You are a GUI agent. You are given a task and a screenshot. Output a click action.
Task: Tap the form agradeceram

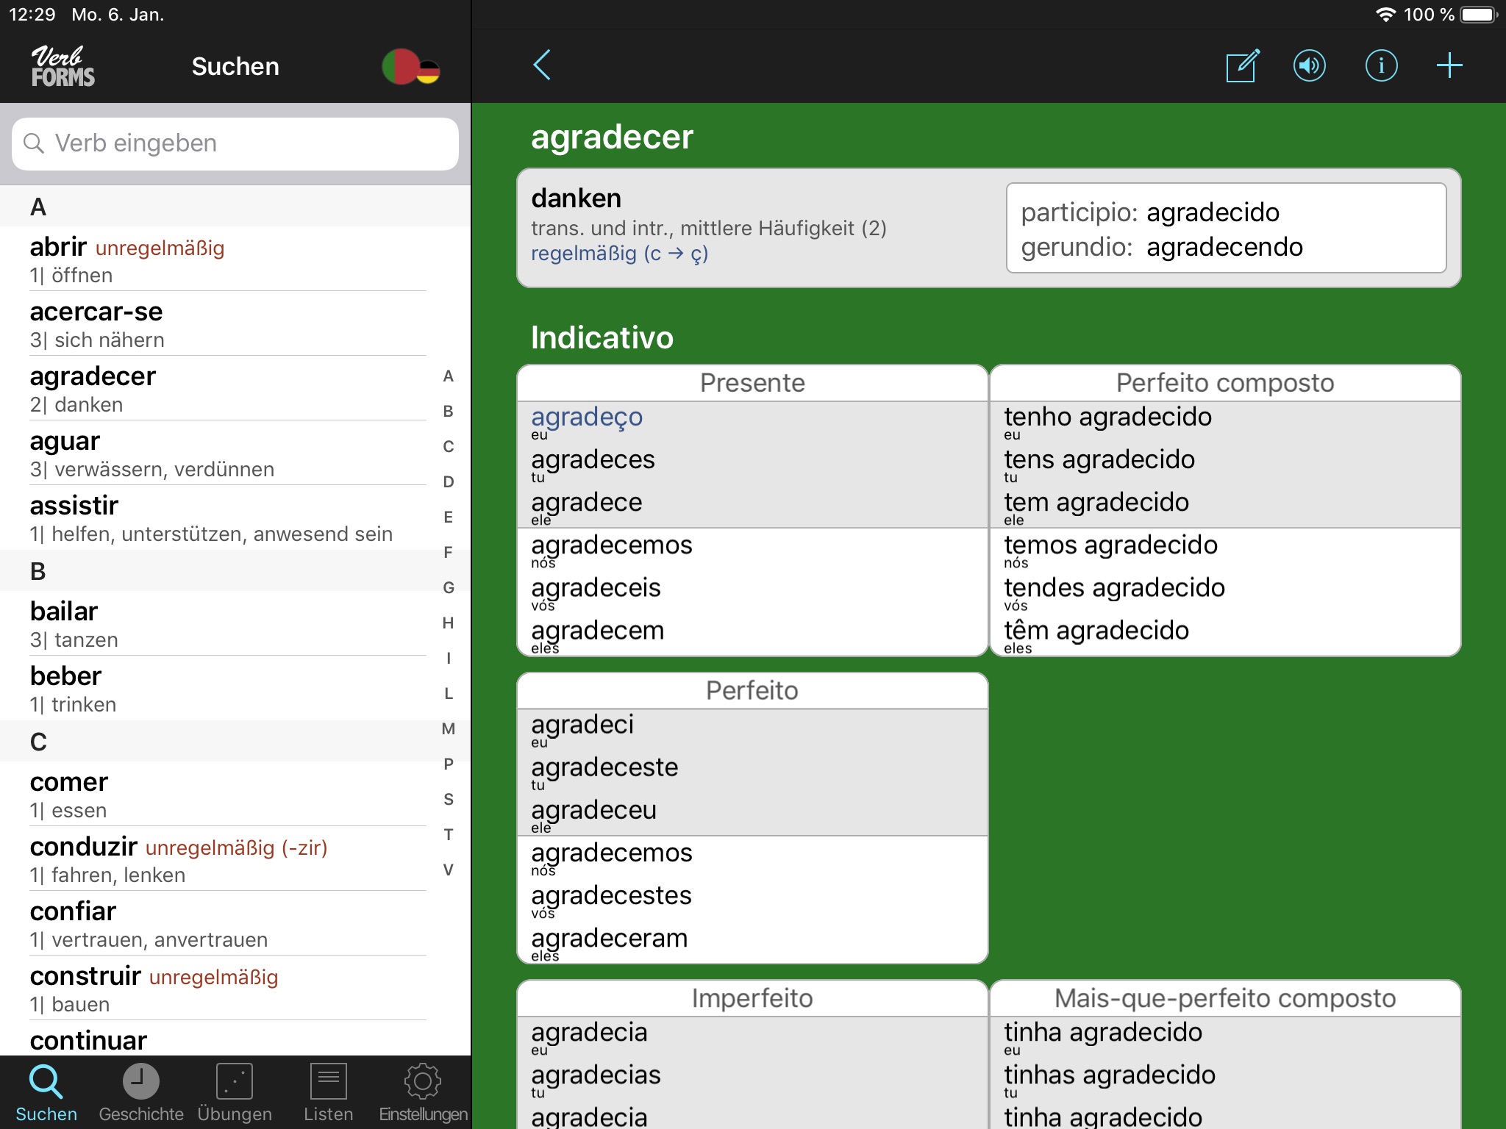[609, 939]
